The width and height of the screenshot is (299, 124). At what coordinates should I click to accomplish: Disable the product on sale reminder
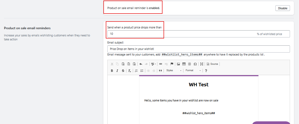tap(283, 8)
